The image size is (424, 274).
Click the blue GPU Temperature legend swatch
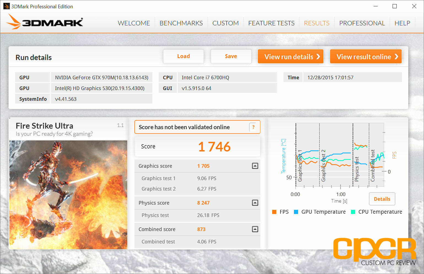pyautogui.click(x=296, y=212)
